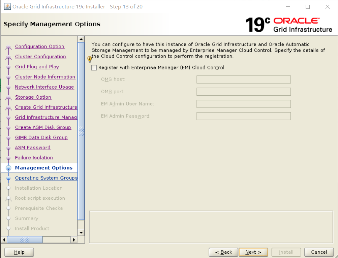
Task: Click the OMS host input field
Action: coord(244,79)
